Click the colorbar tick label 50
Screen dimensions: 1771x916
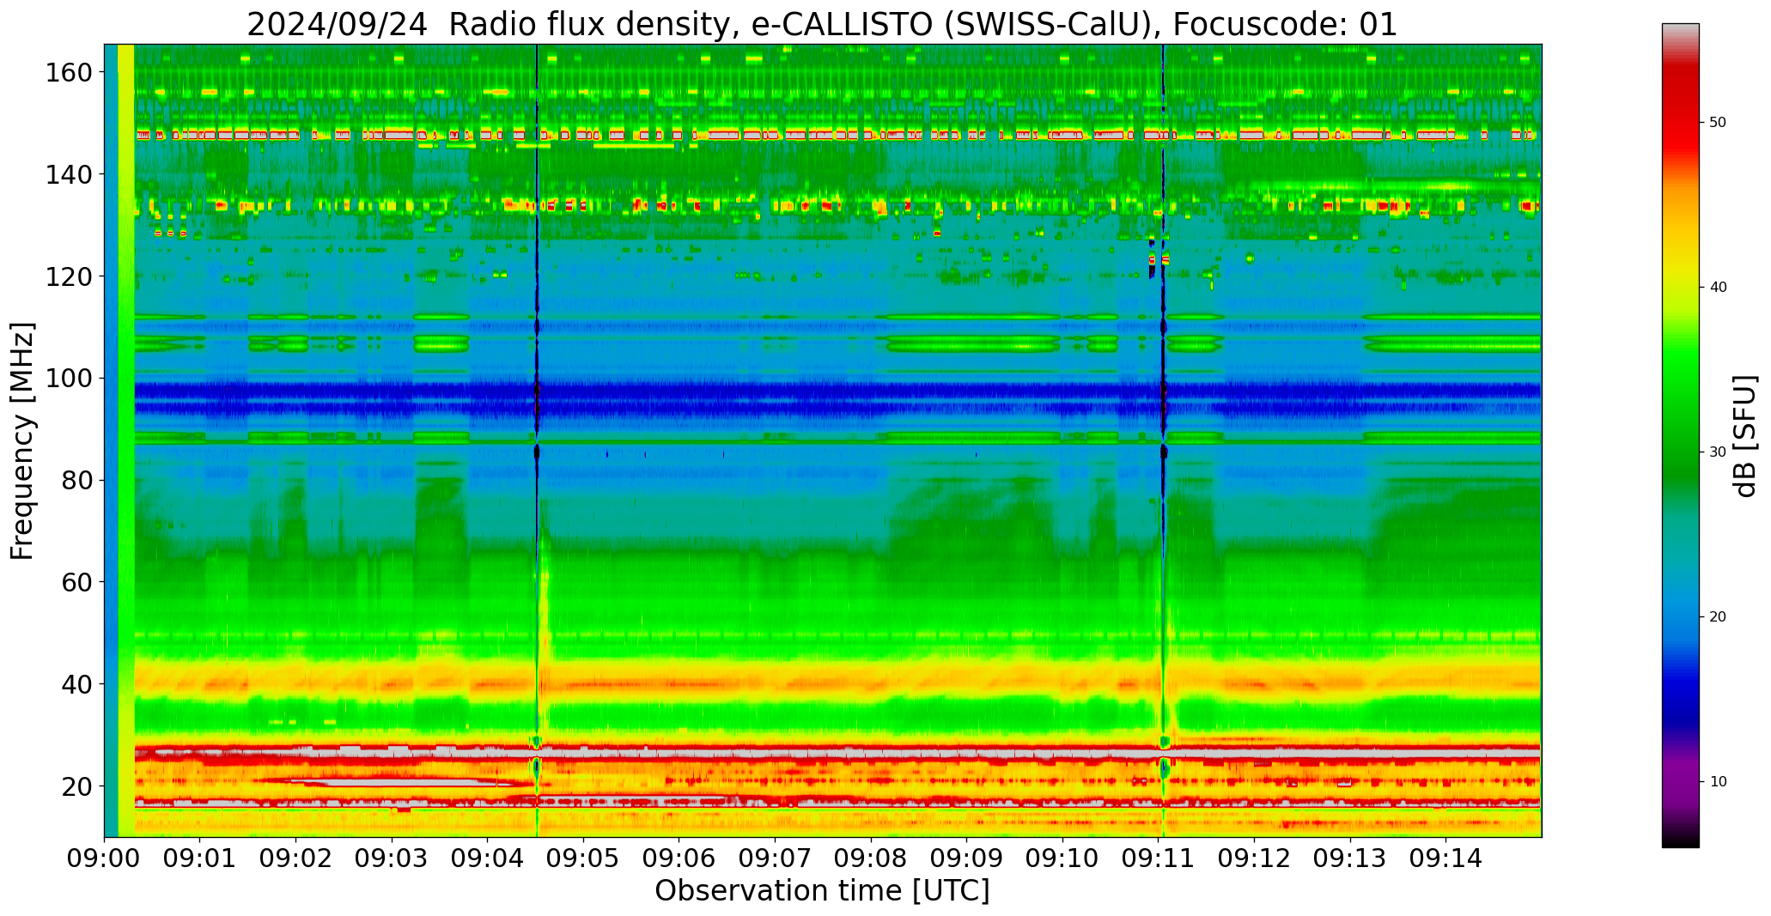1717,123
